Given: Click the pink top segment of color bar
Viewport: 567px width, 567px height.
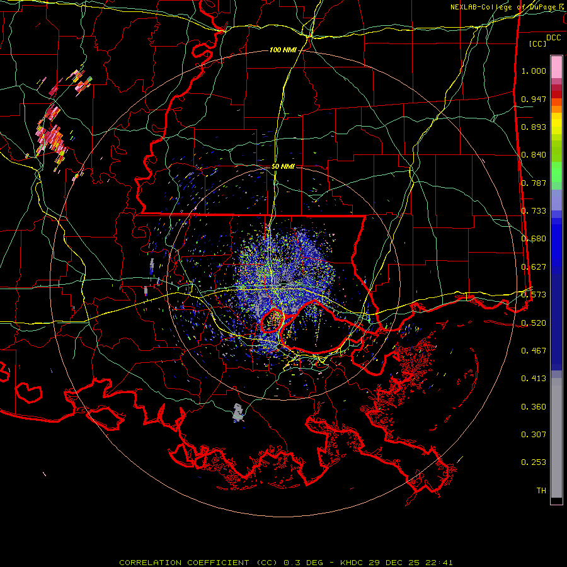Looking at the screenshot, I should (x=556, y=67).
